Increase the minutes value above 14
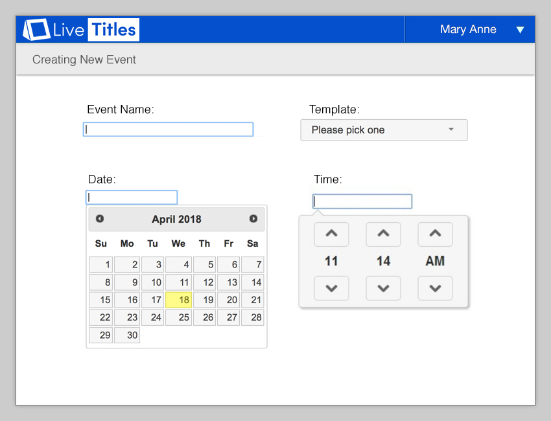The height and width of the screenshot is (421, 551). [383, 234]
